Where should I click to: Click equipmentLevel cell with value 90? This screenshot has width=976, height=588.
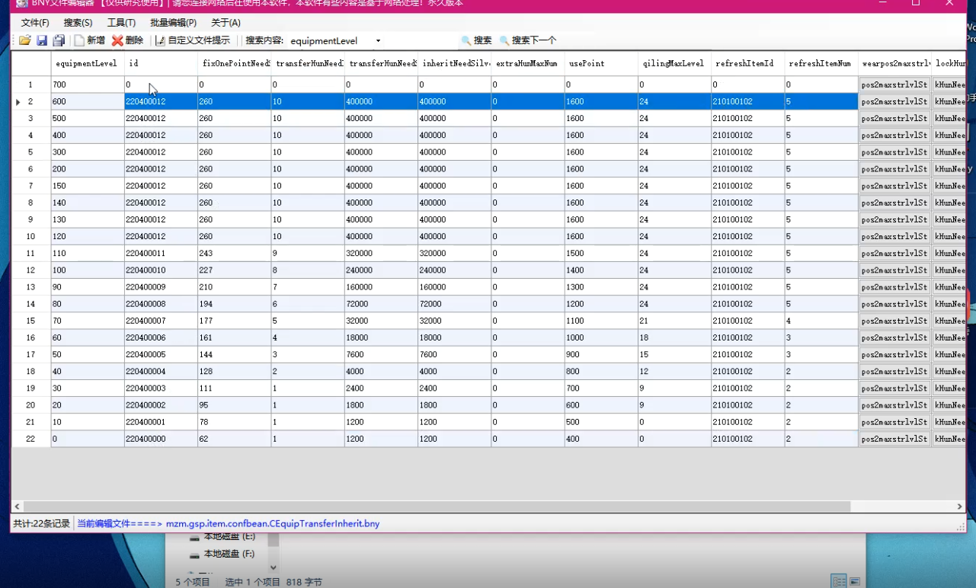(x=88, y=287)
